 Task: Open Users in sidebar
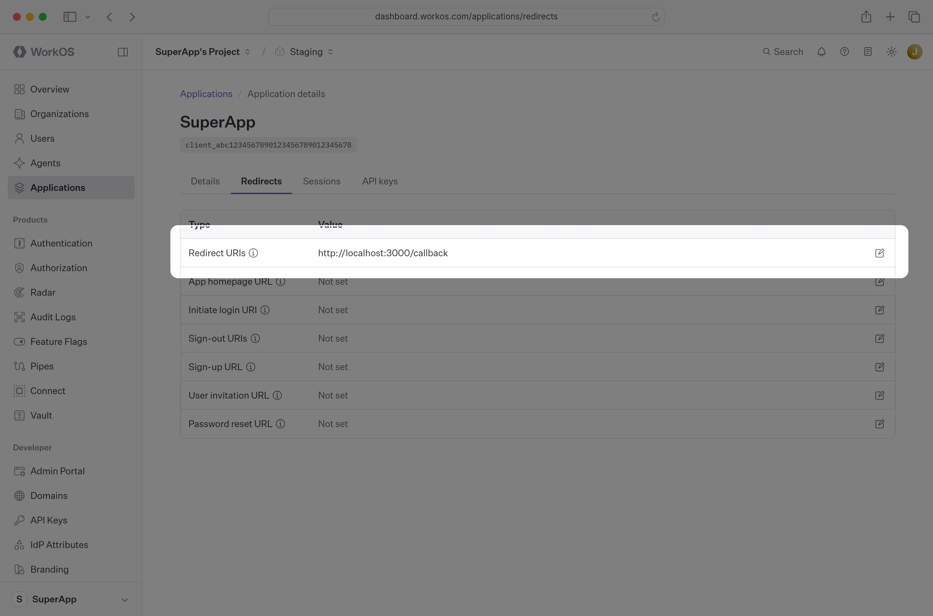coord(71,138)
